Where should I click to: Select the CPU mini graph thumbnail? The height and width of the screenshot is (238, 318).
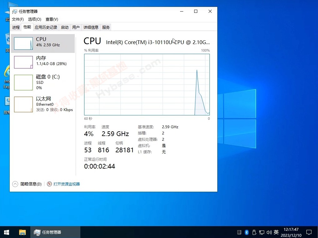(x=23, y=43)
